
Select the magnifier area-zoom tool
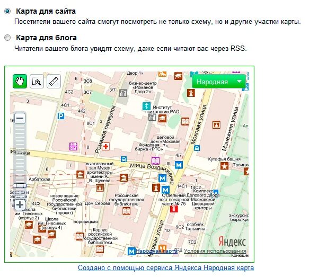tap(37, 82)
